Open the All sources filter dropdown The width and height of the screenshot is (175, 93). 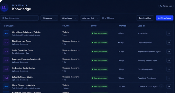[49, 18]
